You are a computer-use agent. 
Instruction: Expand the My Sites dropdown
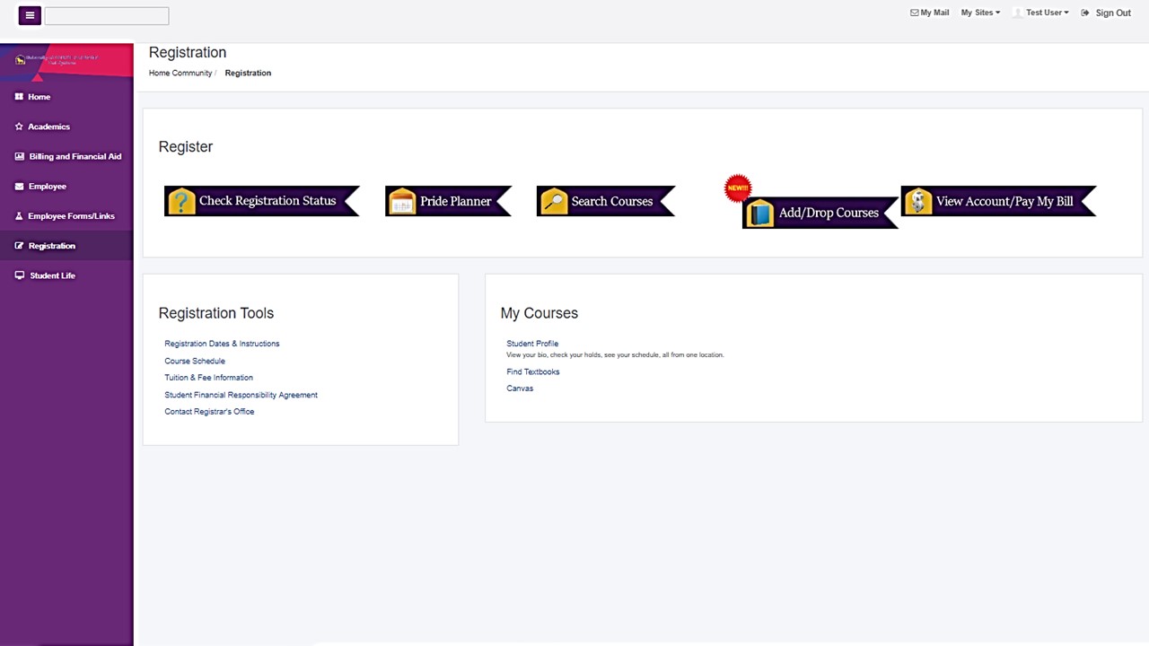(979, 13)
